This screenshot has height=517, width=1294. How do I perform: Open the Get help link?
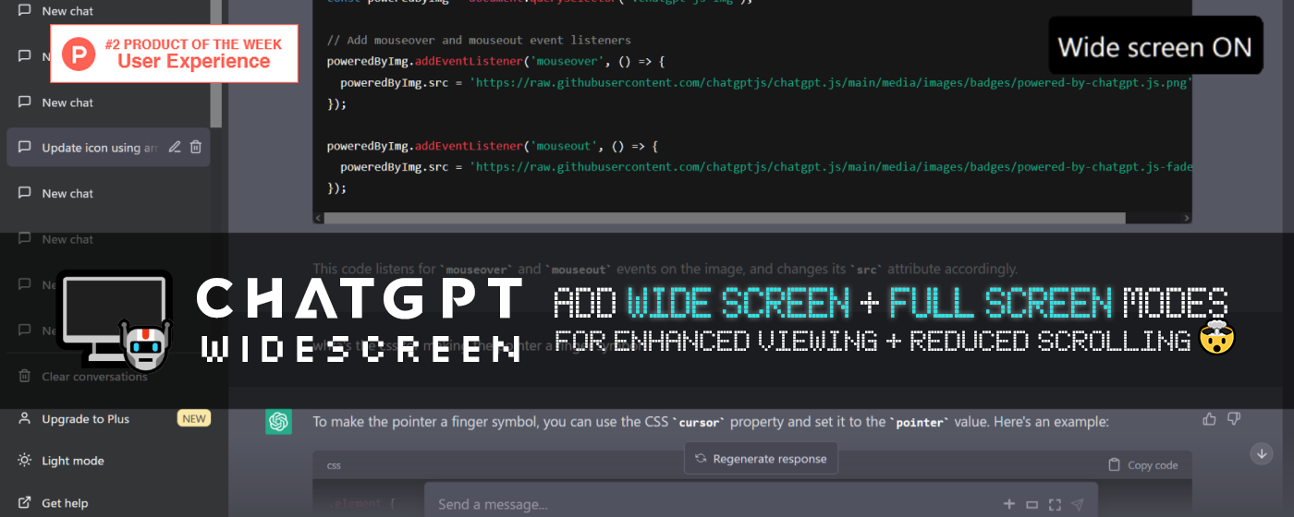(65, 503)
